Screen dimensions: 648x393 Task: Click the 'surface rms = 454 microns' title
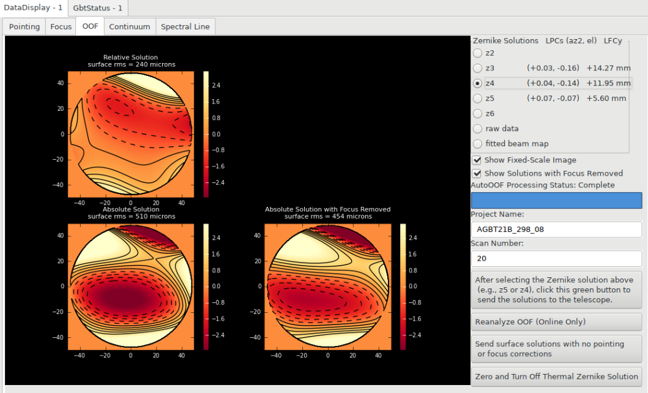tap(328, 217)
